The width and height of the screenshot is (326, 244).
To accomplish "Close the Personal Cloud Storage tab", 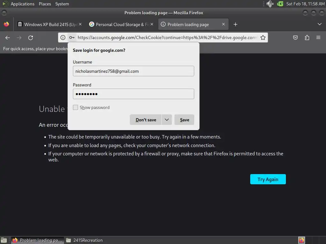I will pos(152,24).
